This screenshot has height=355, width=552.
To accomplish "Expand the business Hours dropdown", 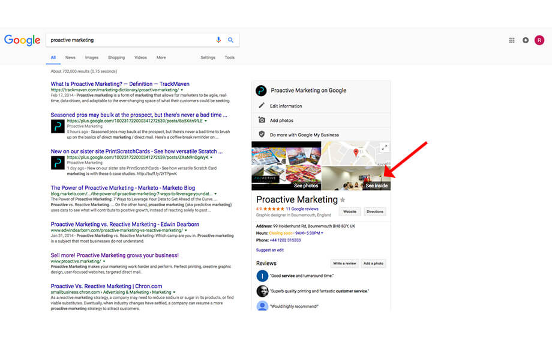I will pos(322,233).
